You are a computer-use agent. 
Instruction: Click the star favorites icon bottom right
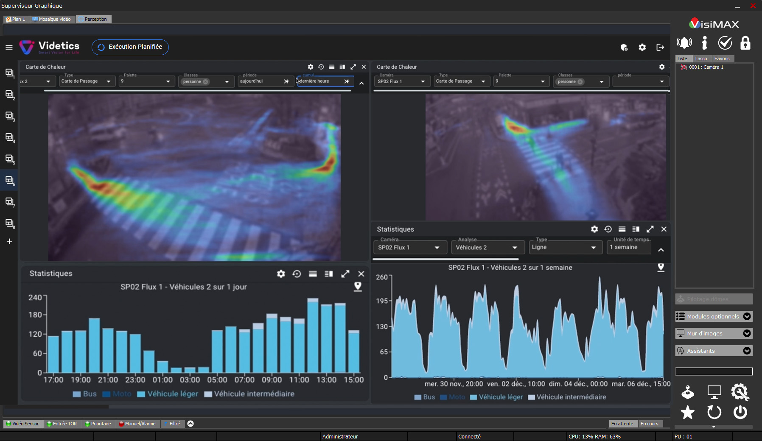tap(687, 412)
